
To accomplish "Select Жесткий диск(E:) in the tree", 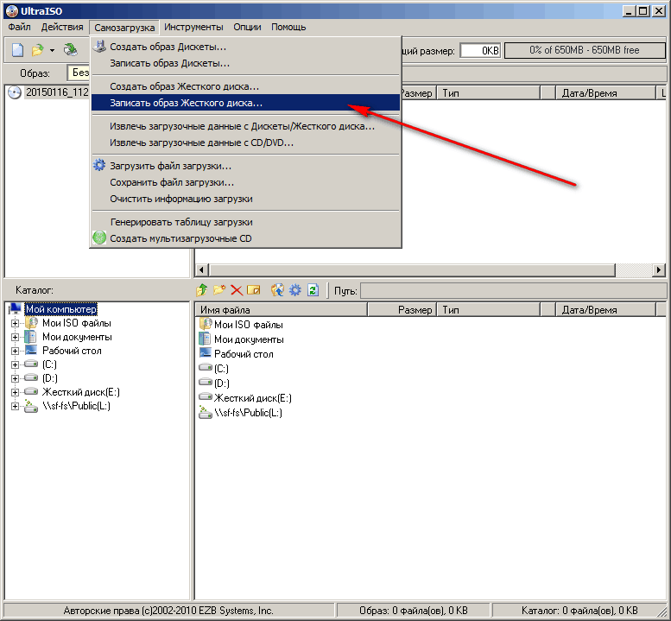I will click(x=81, y=392).
